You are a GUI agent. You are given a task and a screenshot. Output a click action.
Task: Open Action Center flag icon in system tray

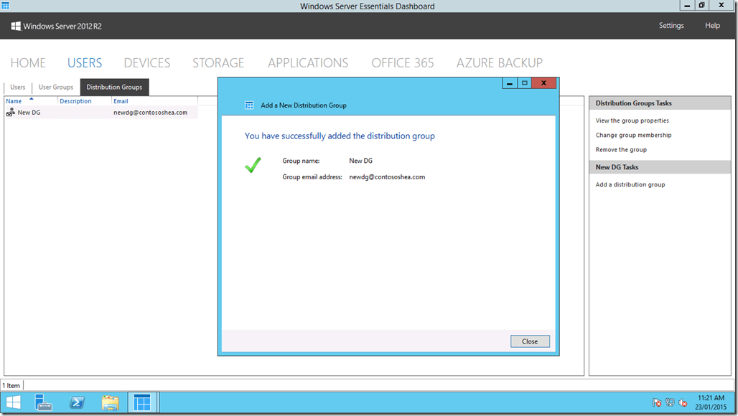tap(656, 403)
